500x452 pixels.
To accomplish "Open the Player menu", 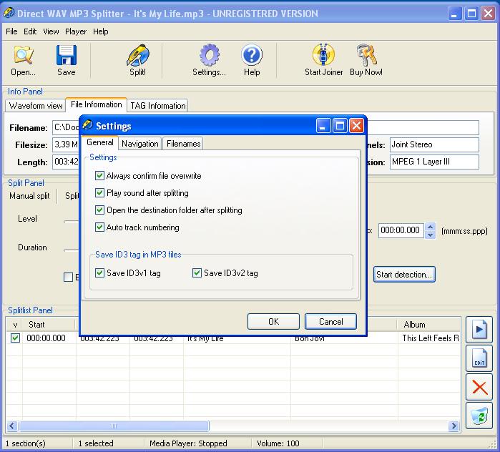I will (x=76, y=31).
